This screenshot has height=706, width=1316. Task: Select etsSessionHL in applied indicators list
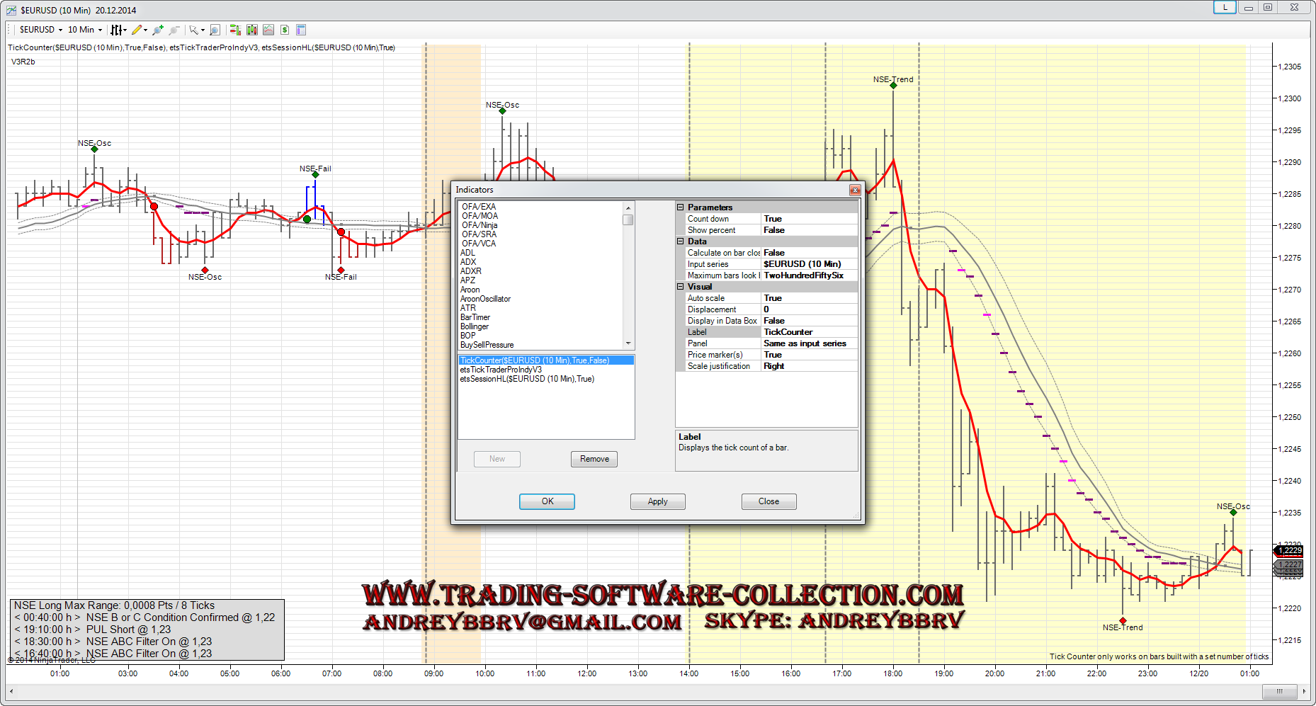(x=527, y=379)
